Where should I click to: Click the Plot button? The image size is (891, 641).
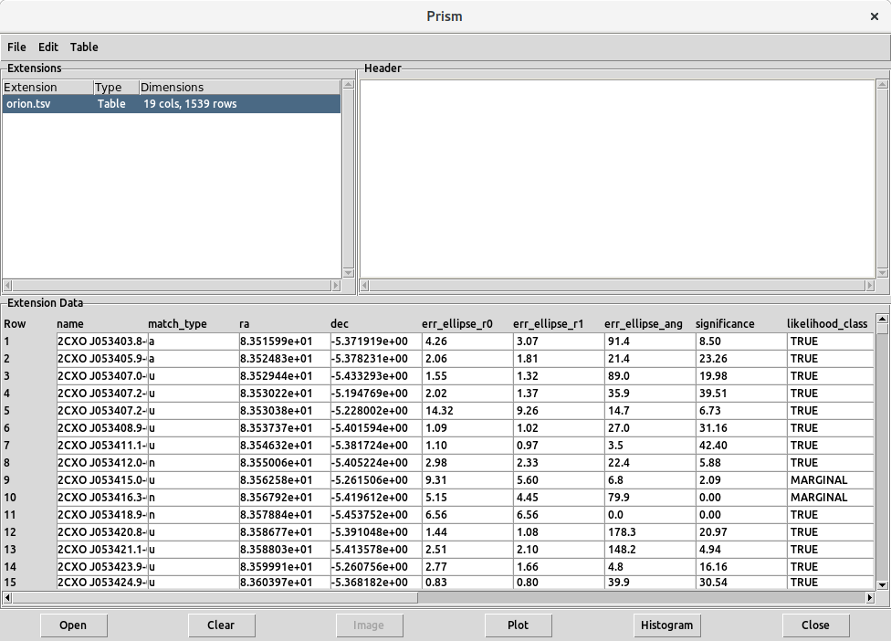pos(519,625)
